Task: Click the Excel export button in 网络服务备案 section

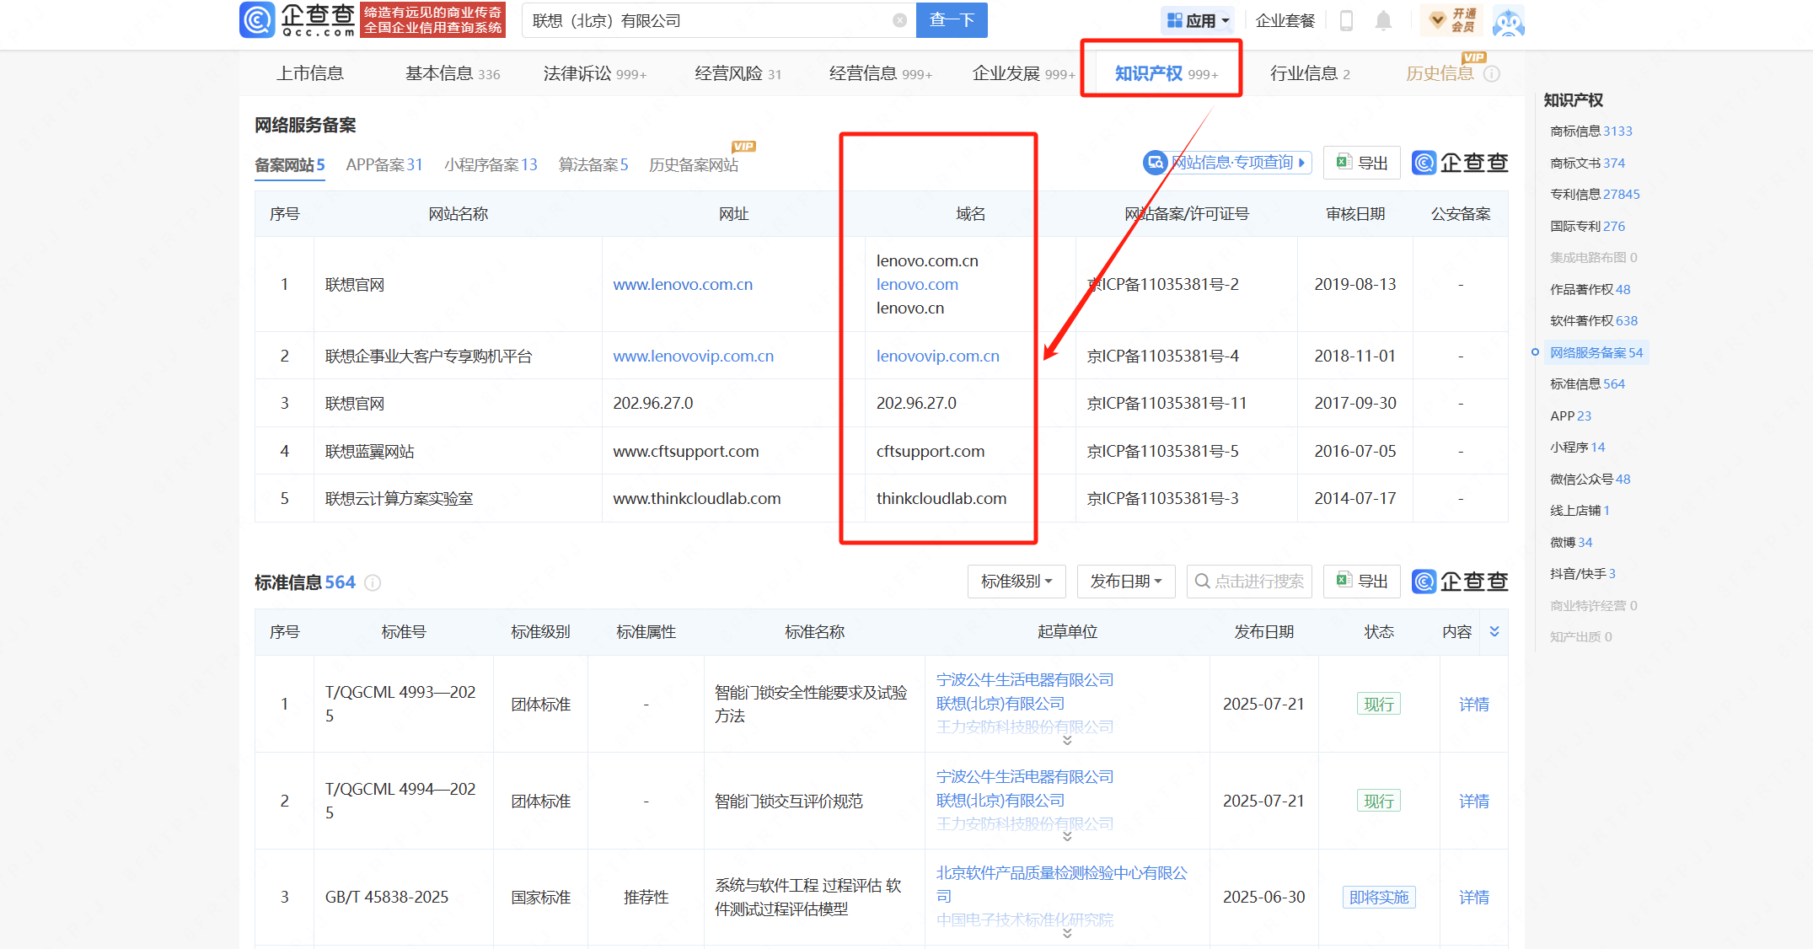Action: click(x=1361, y=163)
